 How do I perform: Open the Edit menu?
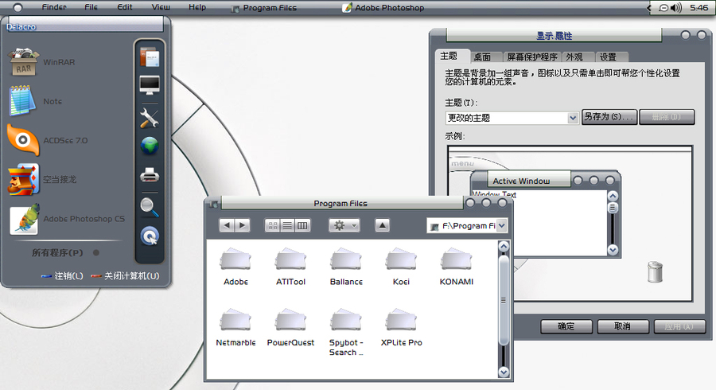coord(125,7)
